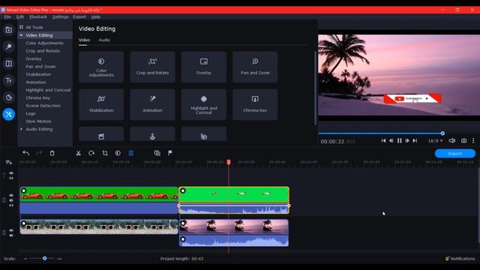Toggle overlay track link icon
This screenshot has width=480, height=270.
(x=11, y=205)
